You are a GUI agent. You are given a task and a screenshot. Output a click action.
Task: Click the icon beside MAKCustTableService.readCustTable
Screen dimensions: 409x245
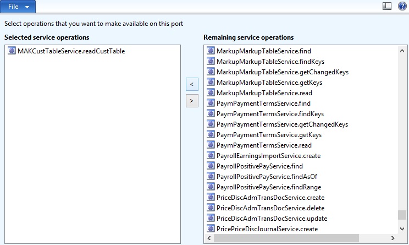click(x=12, y=51)
